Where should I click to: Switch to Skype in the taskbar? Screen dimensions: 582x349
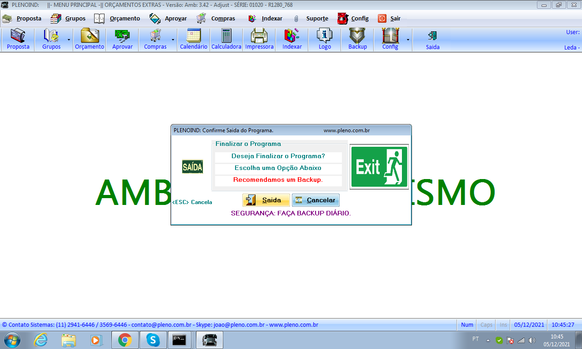153,340
